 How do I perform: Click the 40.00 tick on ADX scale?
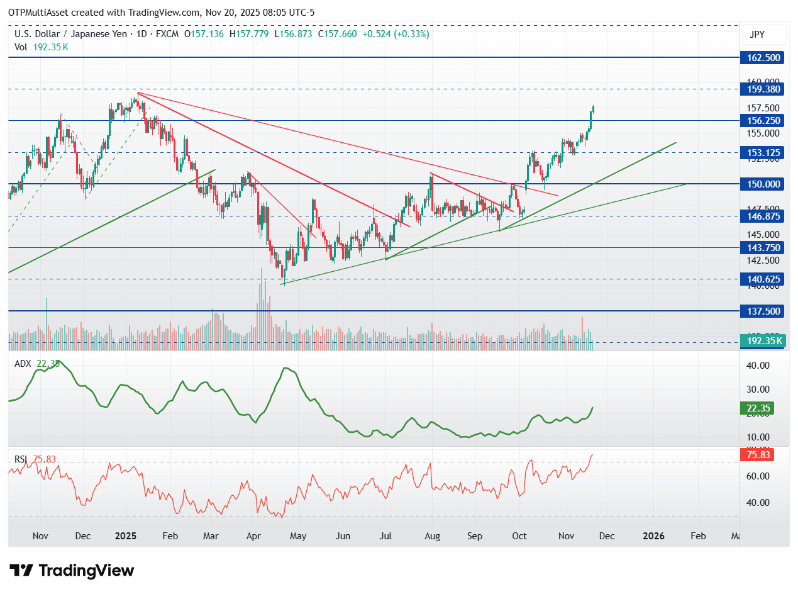coord(758,365)
